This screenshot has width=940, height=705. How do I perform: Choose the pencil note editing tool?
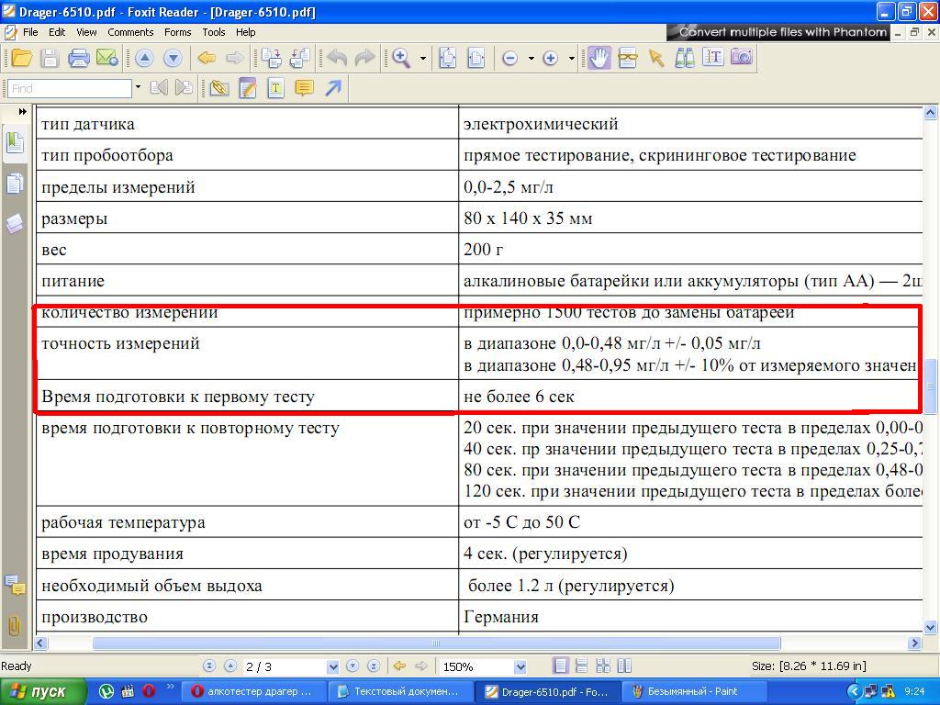[x=248, y=89]
